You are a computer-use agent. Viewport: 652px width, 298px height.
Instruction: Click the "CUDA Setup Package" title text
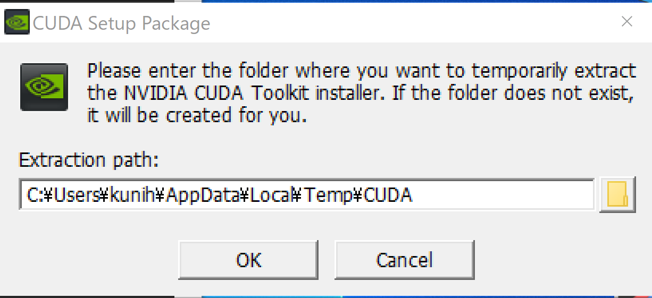tap(122, 23)
